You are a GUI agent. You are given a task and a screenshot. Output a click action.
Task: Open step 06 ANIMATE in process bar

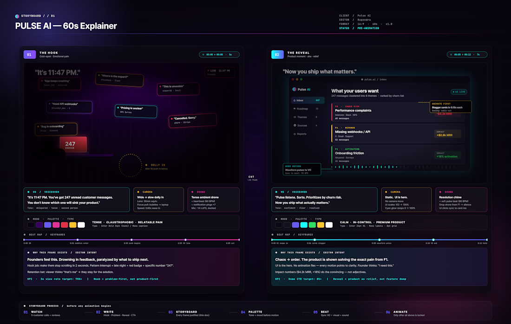pyautogui.click(x=405, y=313)
